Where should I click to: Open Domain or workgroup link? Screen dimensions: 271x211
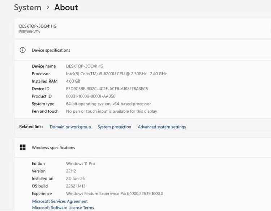tap(70, 127)
